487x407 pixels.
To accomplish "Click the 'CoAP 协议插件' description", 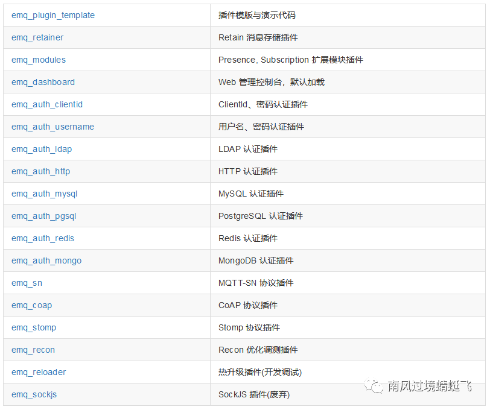I will point(248,306).
